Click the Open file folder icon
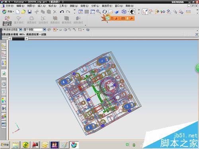Image resolution: width=199 pixels, height=149 pixels. point(23,12)
